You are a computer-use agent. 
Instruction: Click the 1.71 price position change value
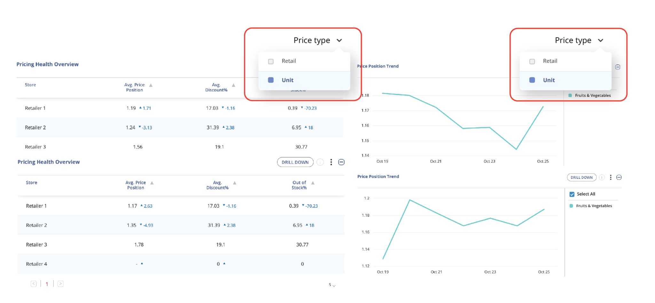point(147,108)
